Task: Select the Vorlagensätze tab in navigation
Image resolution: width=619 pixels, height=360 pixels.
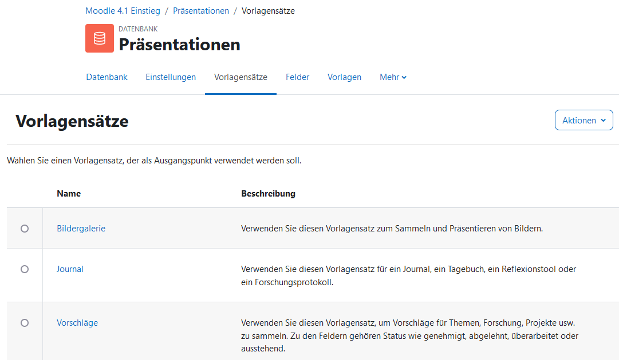Action: 240,77
